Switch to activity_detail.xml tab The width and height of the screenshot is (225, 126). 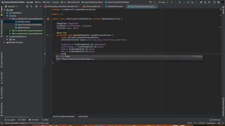pyautogui.click(x=92, y=6)
